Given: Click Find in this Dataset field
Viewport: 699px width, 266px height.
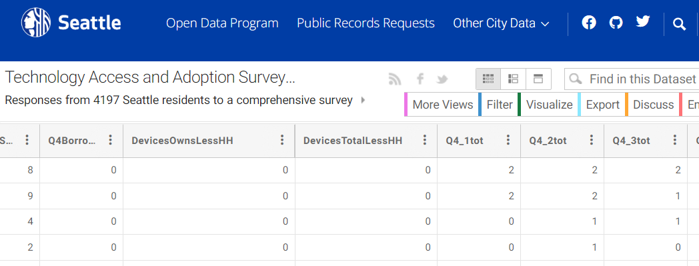Looking at the screenshot, I should tap(631, 79).
